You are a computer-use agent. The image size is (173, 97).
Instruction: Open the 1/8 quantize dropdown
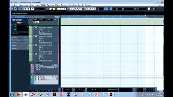pyautogui.click(x=141, y=9)
